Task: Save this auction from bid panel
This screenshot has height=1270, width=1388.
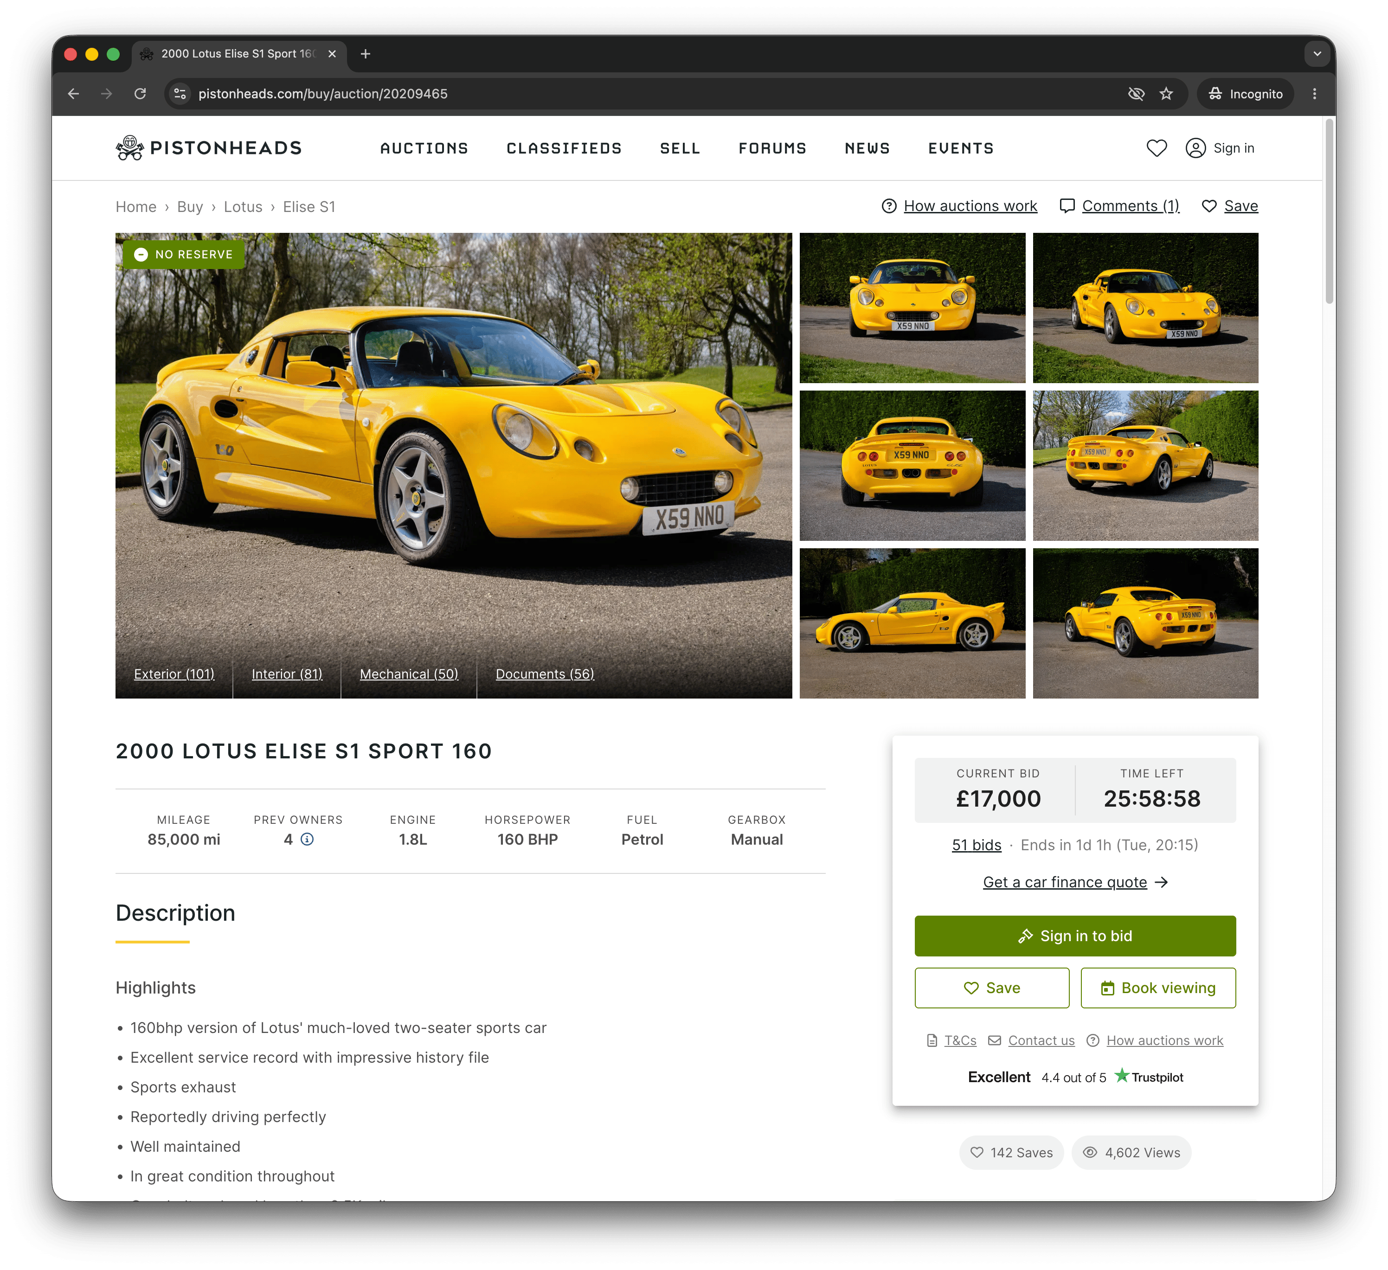Action: (x=991, y=988)
